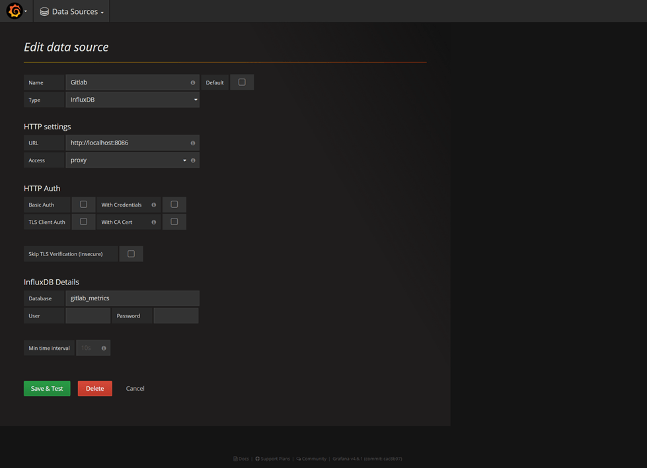647x468 pixels.
Task: Click the Cancel link
Action: [135, 389]
